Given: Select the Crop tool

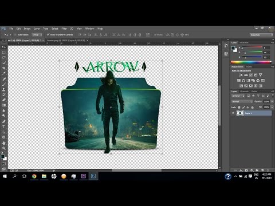Looking at the screenshot, I should (x=4, y=68).
